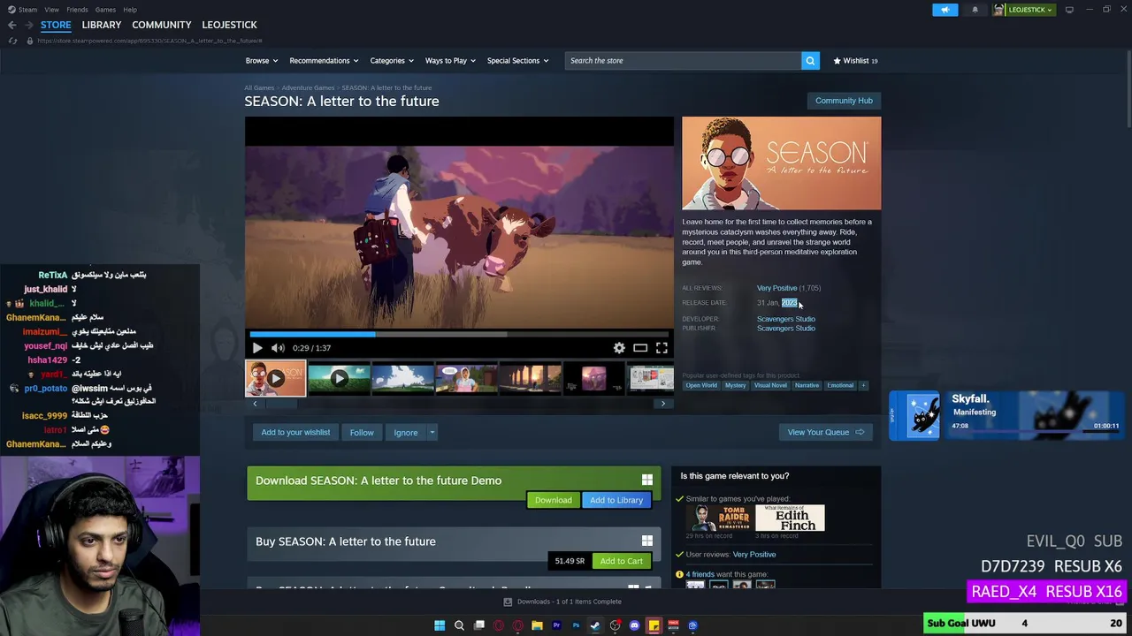Viewport: 1132px width, 636px height.
Task: Expand the Ways to Play menu
Action: 450,61
